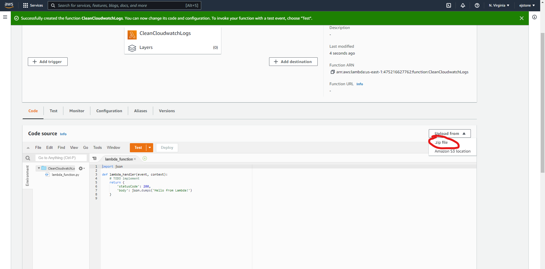Open the help question mark icon
This screenshot has width=545, height=269.
coord(477,5)
